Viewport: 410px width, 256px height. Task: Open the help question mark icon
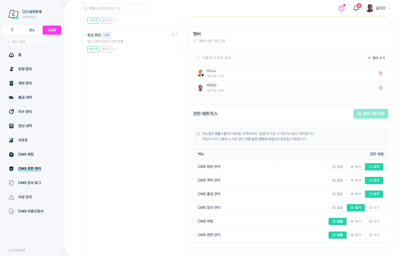[341, 8]
